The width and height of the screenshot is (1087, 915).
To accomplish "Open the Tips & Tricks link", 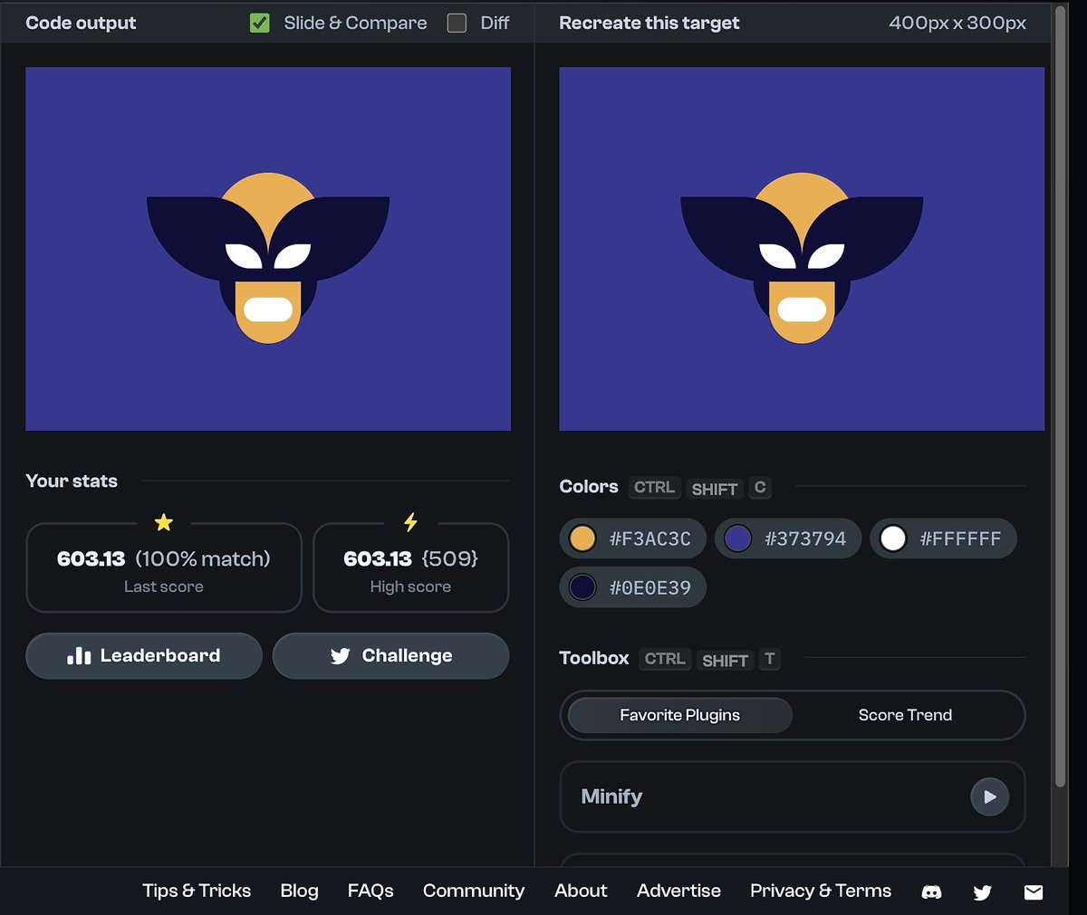I will point(197,891).
